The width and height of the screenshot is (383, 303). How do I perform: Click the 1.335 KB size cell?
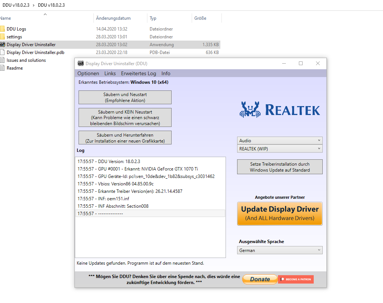211,44
